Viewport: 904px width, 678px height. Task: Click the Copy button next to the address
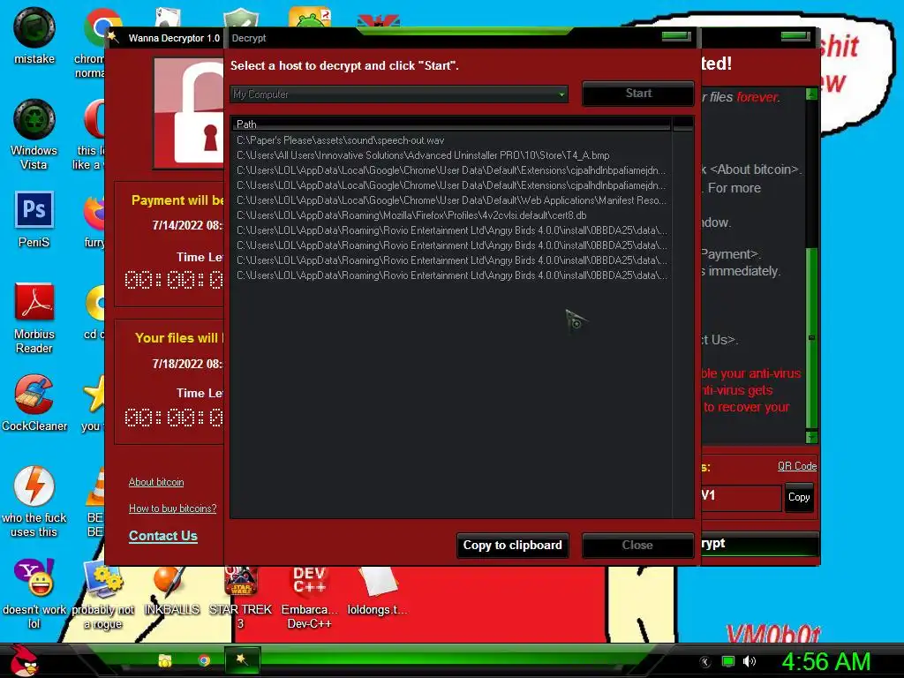point(798,497)
